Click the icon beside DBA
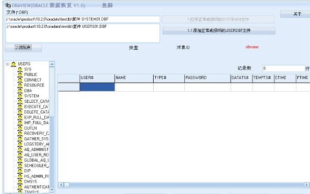 pos(20,91)
